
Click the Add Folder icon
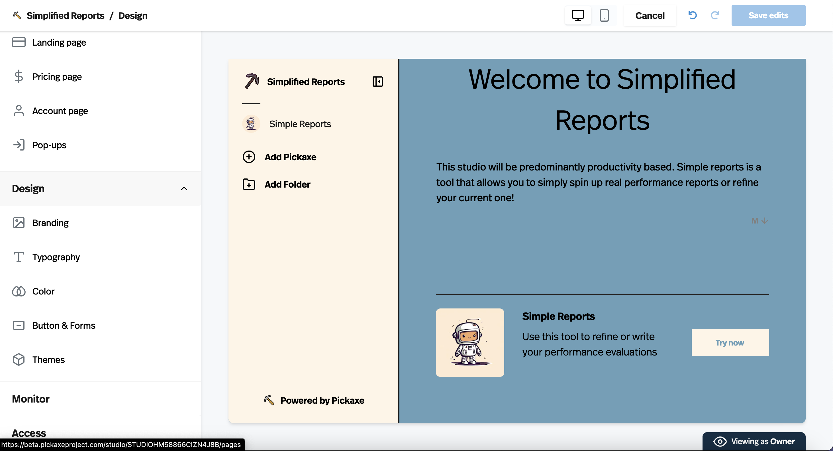[x=249, y=184]
